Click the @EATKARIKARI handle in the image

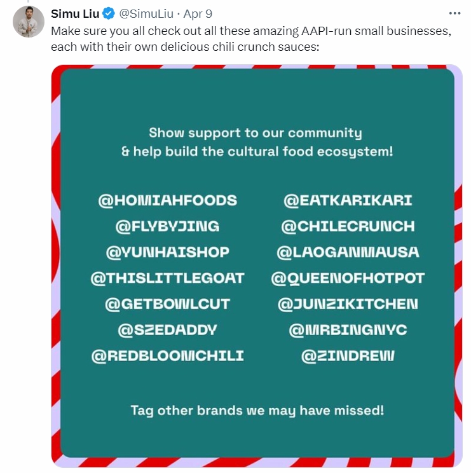[x=348, y=200]
